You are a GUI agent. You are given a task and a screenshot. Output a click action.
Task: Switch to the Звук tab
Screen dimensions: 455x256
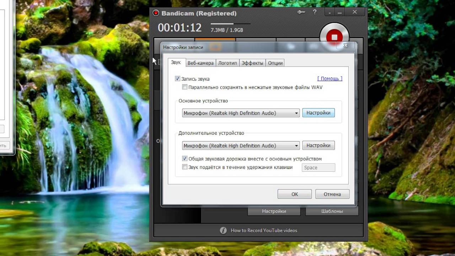coord(176,63)
